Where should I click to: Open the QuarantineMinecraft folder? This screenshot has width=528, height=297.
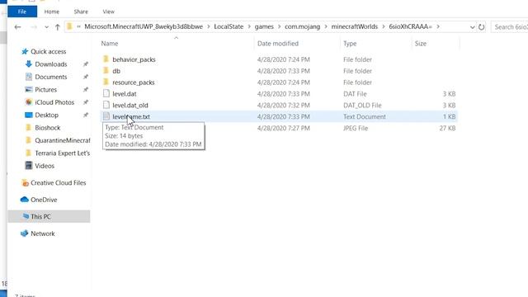coord(63,140)
